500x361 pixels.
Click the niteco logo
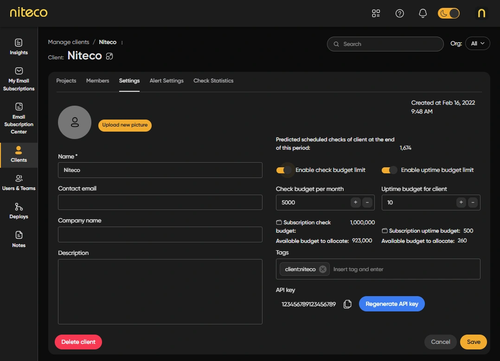[x=29, y=13]
